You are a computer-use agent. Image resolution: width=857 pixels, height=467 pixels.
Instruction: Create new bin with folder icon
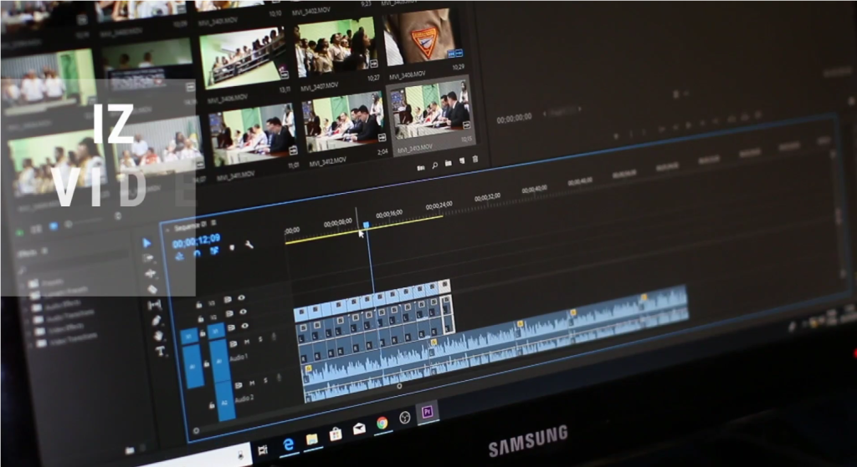[449, 163]
